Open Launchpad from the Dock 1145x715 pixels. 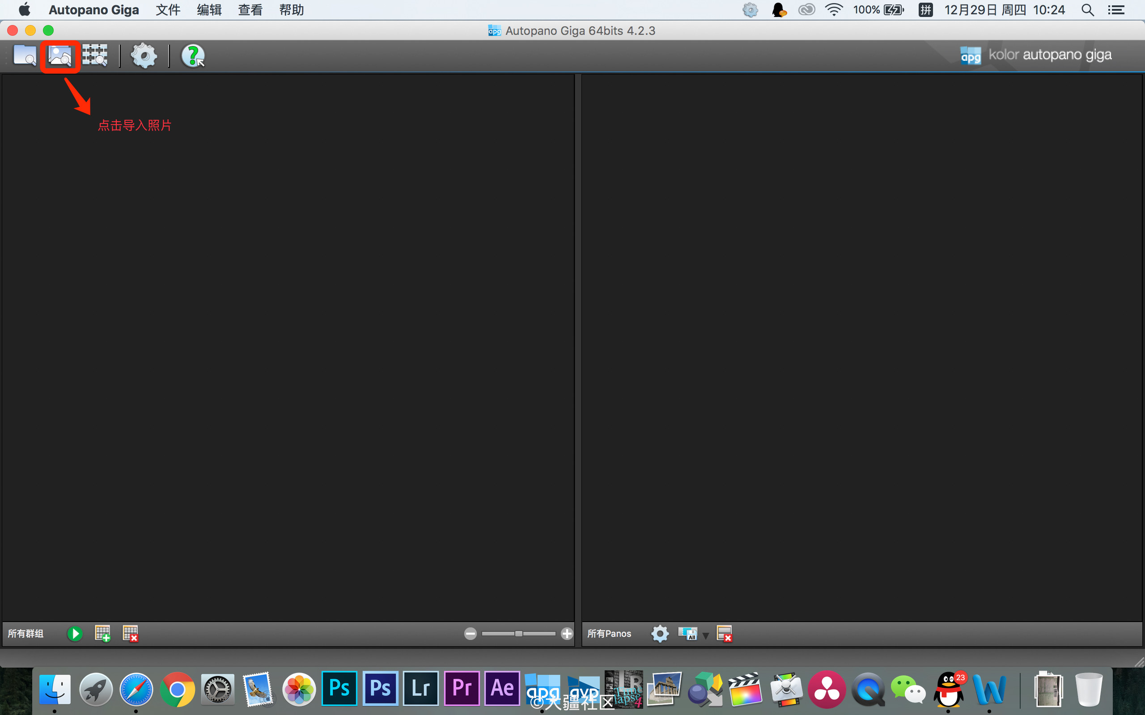(96, 689)
